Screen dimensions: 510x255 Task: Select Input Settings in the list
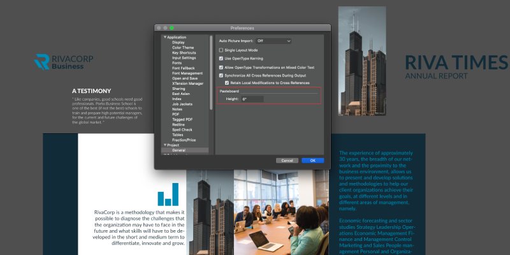click(184, 58)
